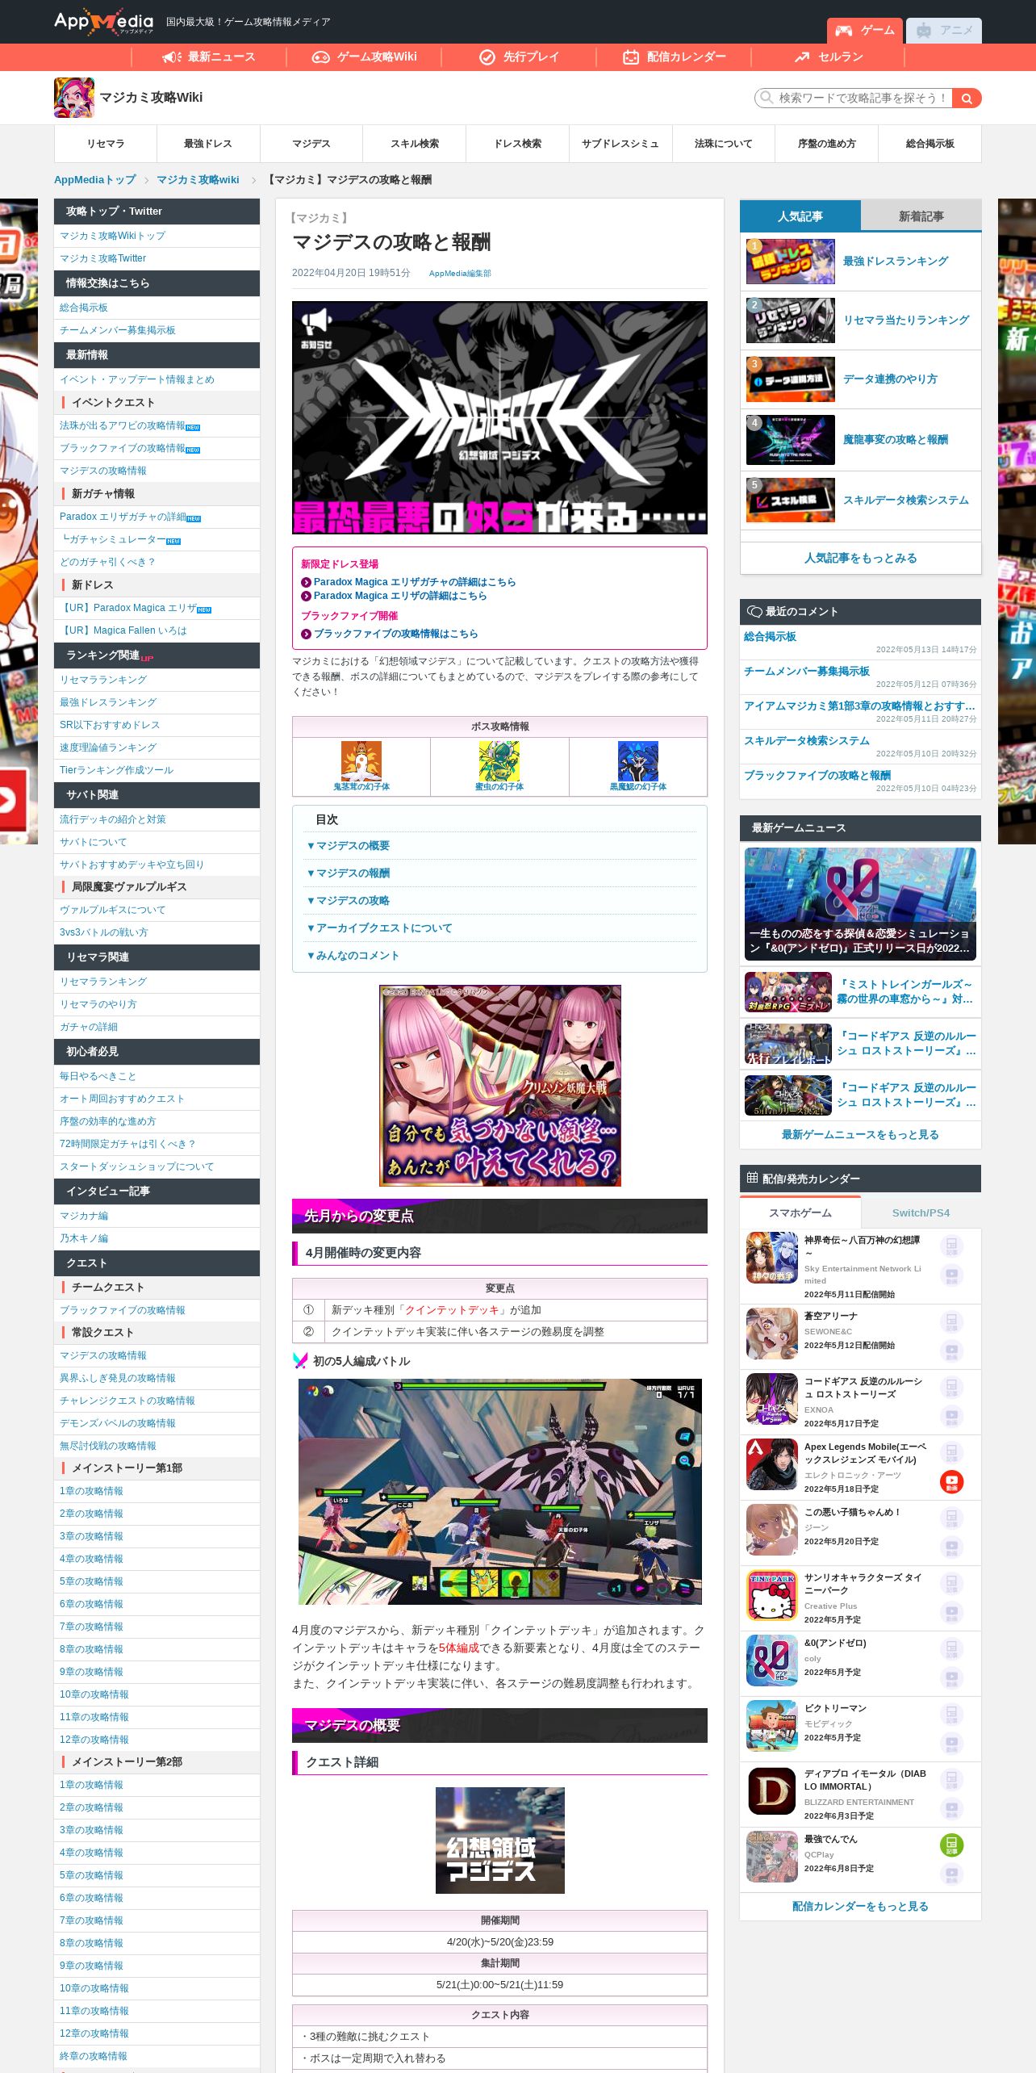The height and width of the screenshot is (2073, 1036).
Task: Click the クリムゾン妖魔大戦 ad banner
Action: (x=499, y=1085)
